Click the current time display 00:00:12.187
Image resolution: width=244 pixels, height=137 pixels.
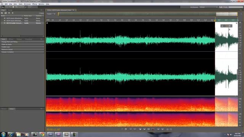coord(53,129)
